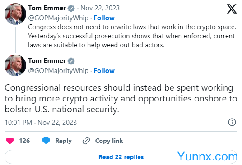Follow @GOPMajorityWhip in the first tweet
Viewport: 242px width, 165px height.
pyautogui.click(x=104, y=18)
